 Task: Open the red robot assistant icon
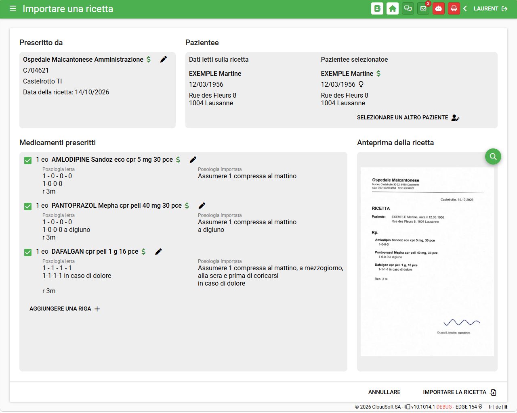pyautogui.click(x=439, y=8)
